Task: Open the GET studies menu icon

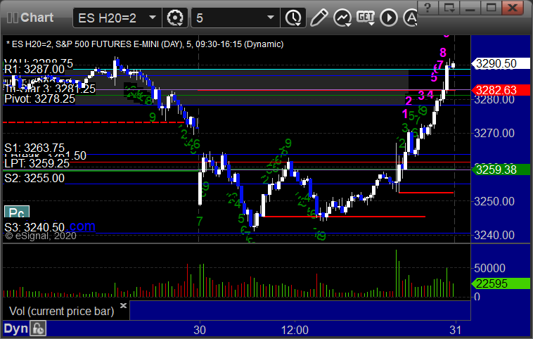Action: click(x=366, y=18)
